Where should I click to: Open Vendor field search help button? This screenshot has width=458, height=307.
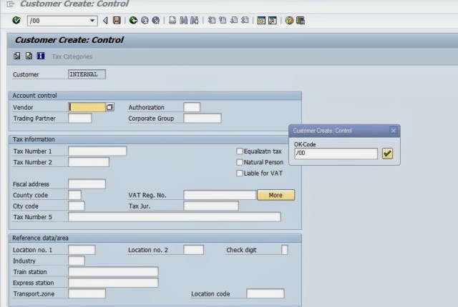[x=109, y=107]
